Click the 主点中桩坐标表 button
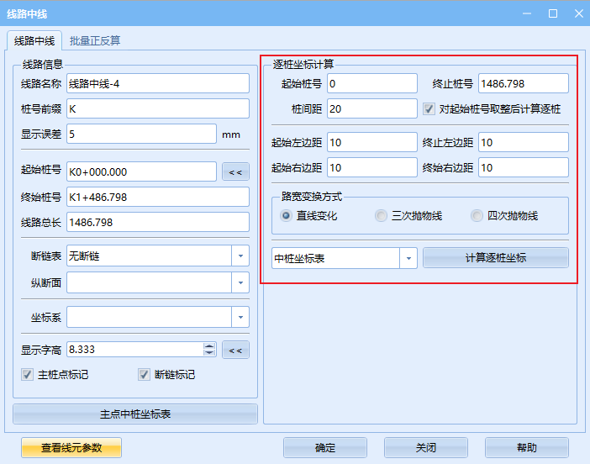The width and height of the screenshot is (590, 464). 135,414
